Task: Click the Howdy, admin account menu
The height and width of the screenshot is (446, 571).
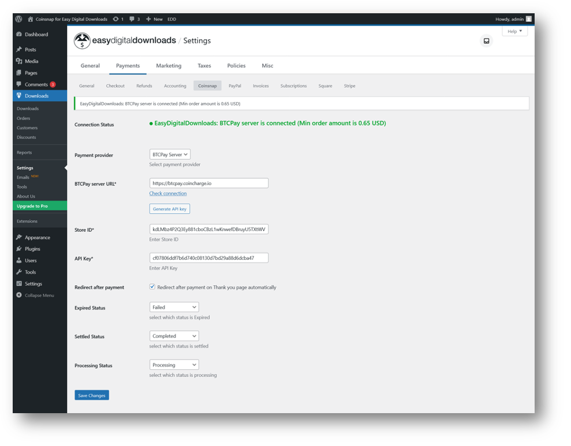Action: [513, 19]
